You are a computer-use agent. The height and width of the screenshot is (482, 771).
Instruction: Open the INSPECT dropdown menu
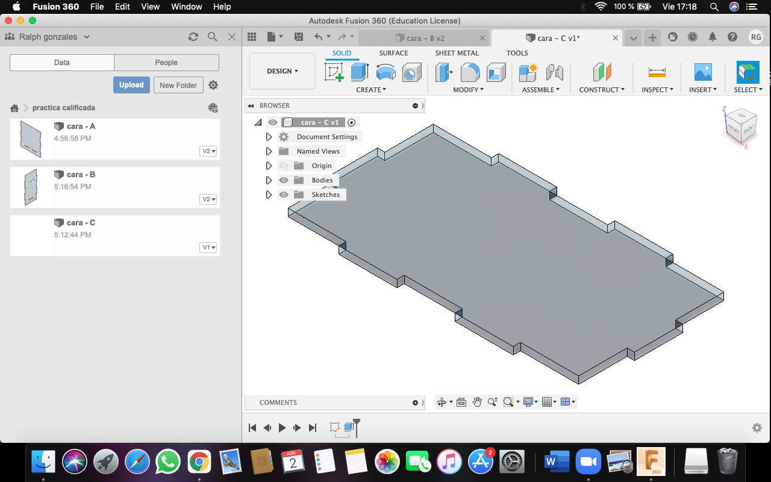click(657, 90)
